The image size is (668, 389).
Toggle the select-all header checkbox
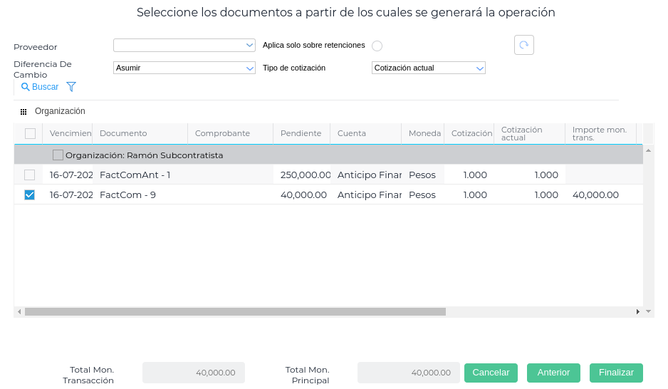[x=30, y=133]
